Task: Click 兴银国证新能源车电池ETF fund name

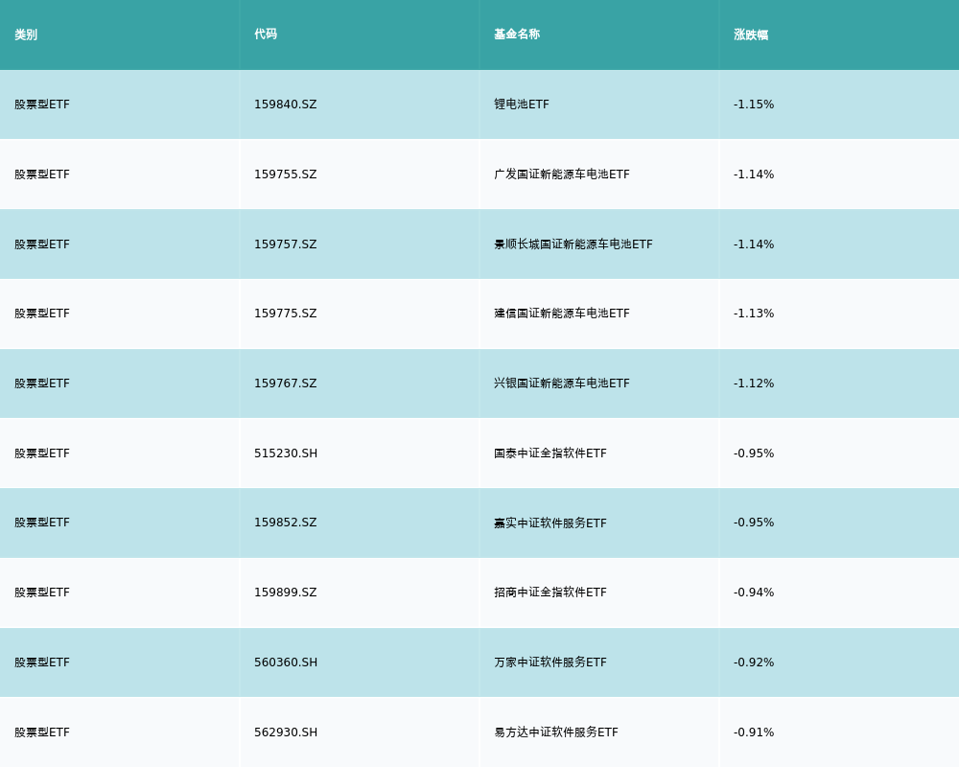Action: (562, 383)
